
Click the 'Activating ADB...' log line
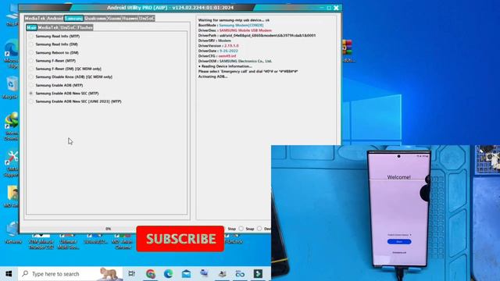coord(212,76)
